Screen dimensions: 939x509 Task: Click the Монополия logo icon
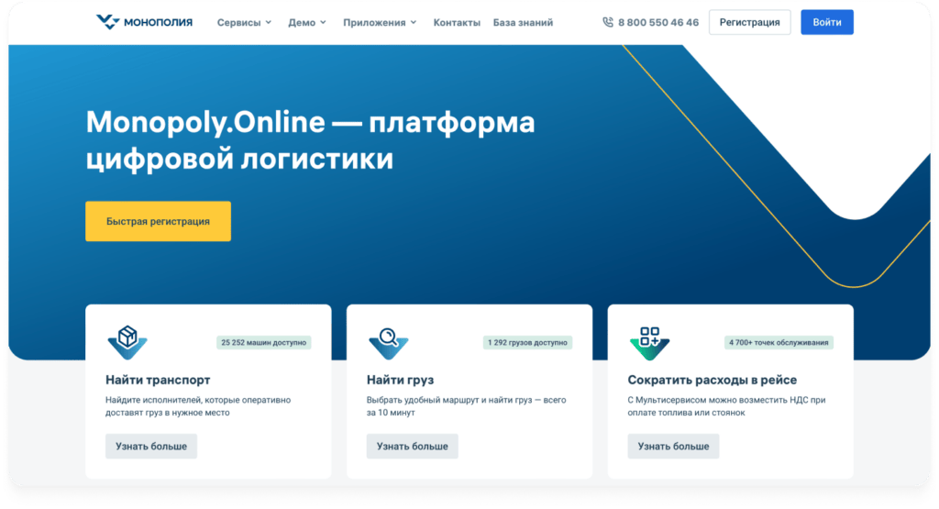[108, 22]
